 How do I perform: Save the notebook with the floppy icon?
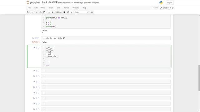click(28, 12)
